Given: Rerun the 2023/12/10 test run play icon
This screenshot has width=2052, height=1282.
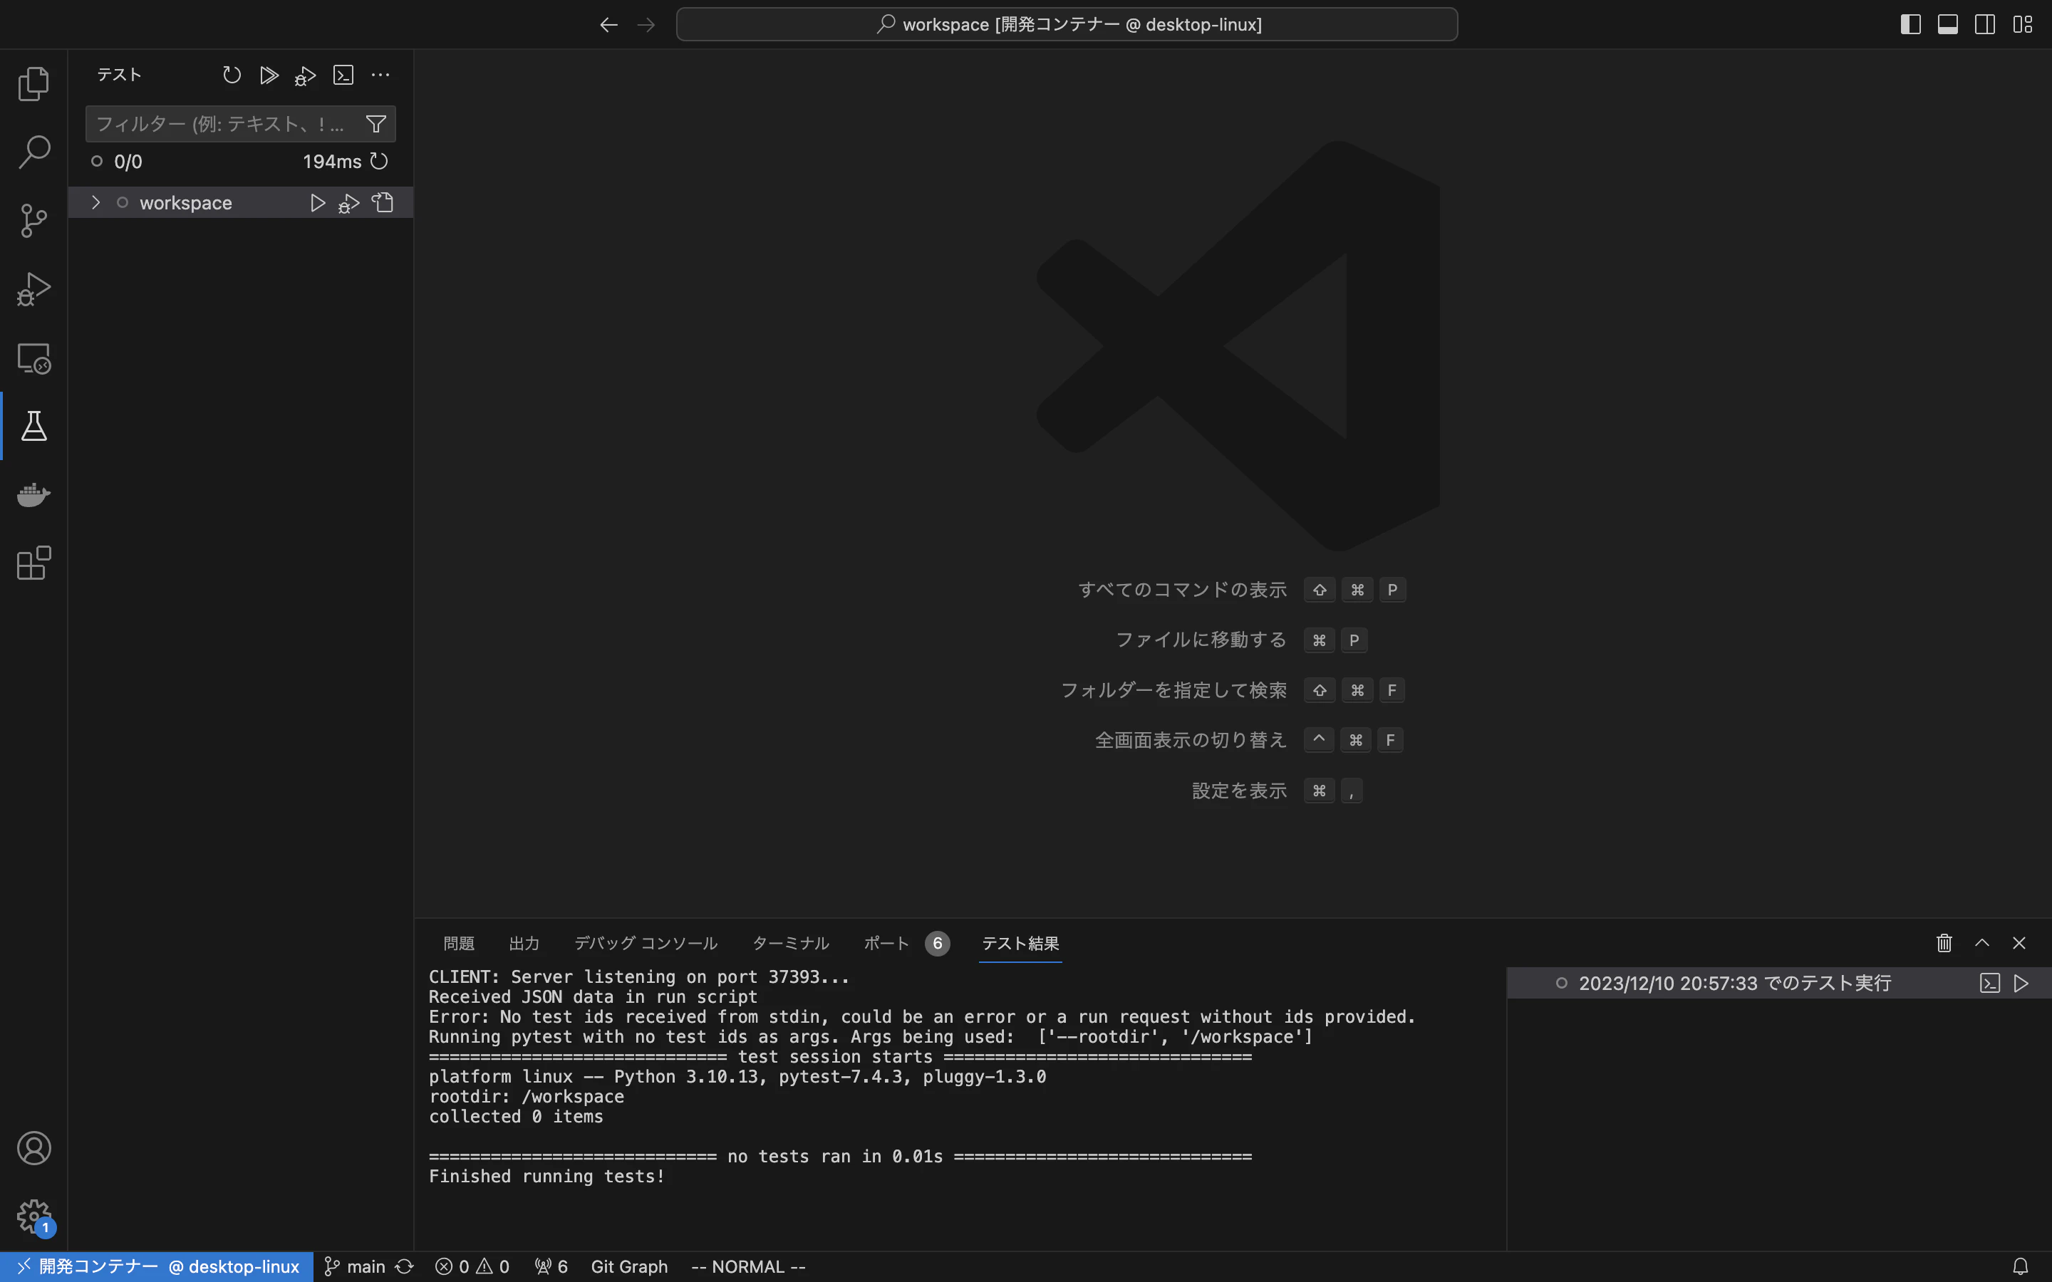Looking at the screenshot, I should click(2021, 984).
